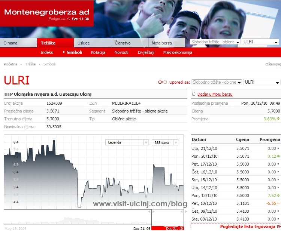Open the Makroekonomija submenu item
Screen dimensions: 281x231
pyautogui.click(x=178, y=52)
